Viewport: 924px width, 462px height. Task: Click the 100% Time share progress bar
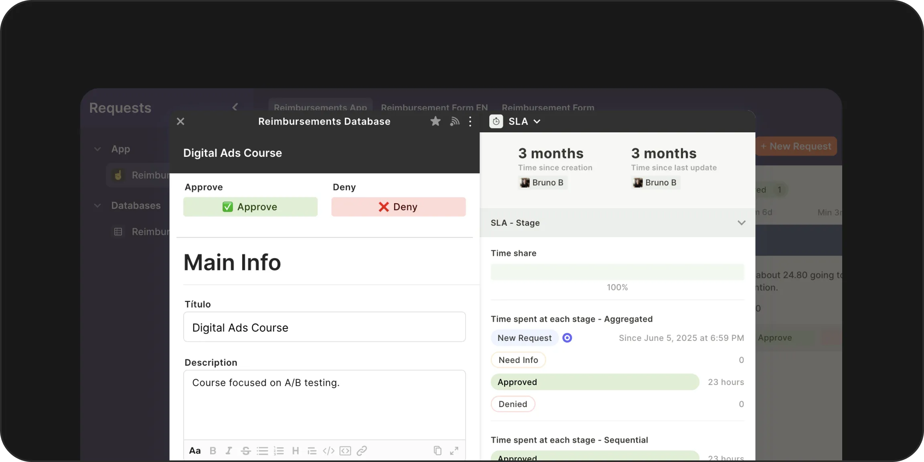[617, 272]
